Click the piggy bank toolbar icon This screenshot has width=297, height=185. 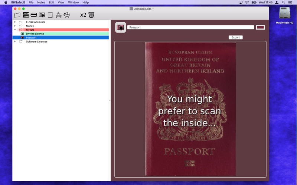pos(67,15)
